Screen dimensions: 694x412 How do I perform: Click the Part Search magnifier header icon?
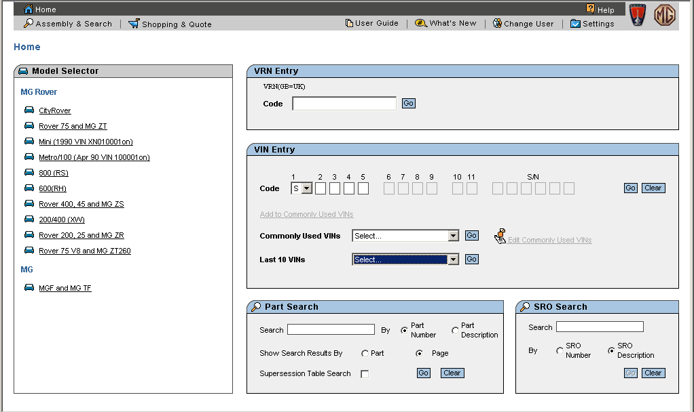(256, 306)
